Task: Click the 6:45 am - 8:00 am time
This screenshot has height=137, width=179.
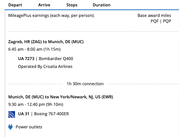Action: [x=35, y=49]
